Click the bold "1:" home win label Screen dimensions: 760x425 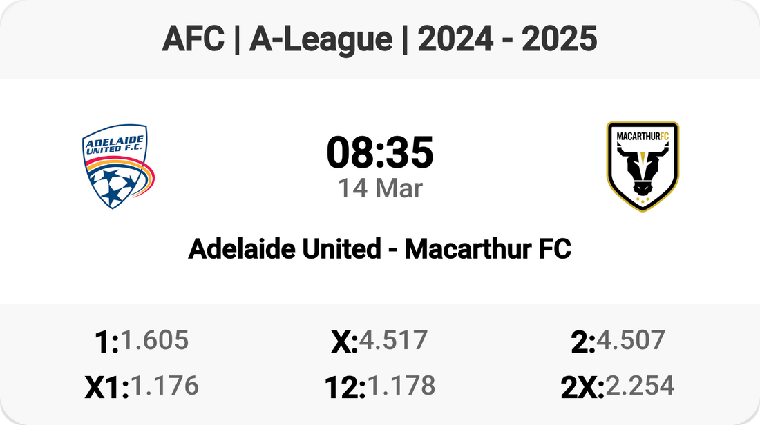[106, 342]
